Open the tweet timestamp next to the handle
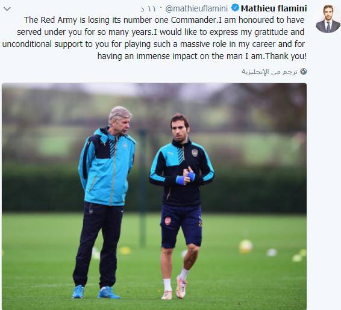 pyautogui.click(x=148, y=9)
